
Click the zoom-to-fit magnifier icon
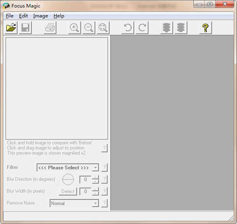coord(103,28)
